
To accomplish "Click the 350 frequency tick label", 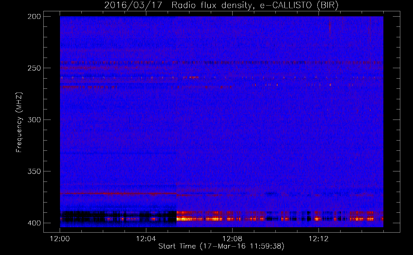I will point(34,171).
